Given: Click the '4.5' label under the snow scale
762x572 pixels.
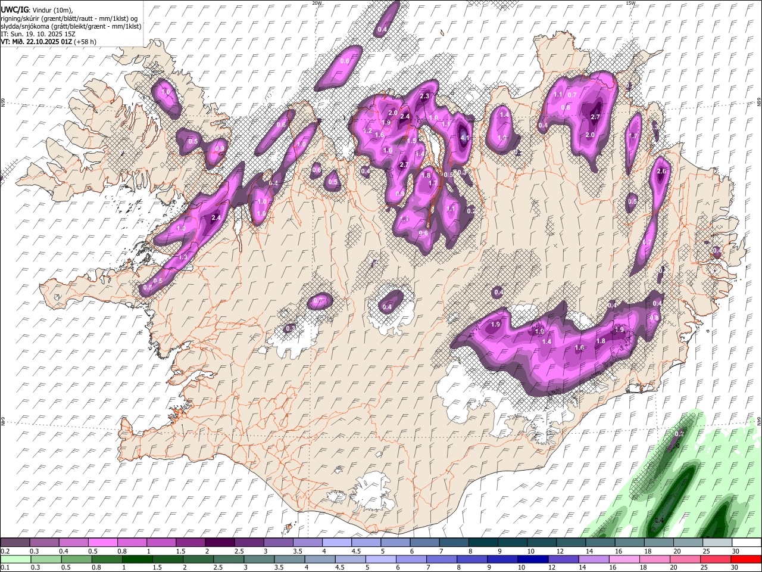Looking at the screenshot, I should coord(356,551).
